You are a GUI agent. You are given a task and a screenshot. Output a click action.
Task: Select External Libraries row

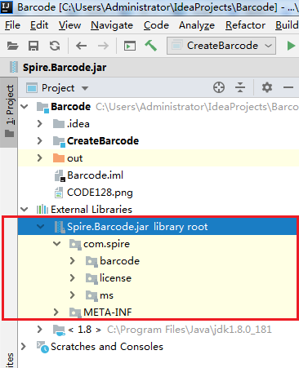click(x=158, y=210)
